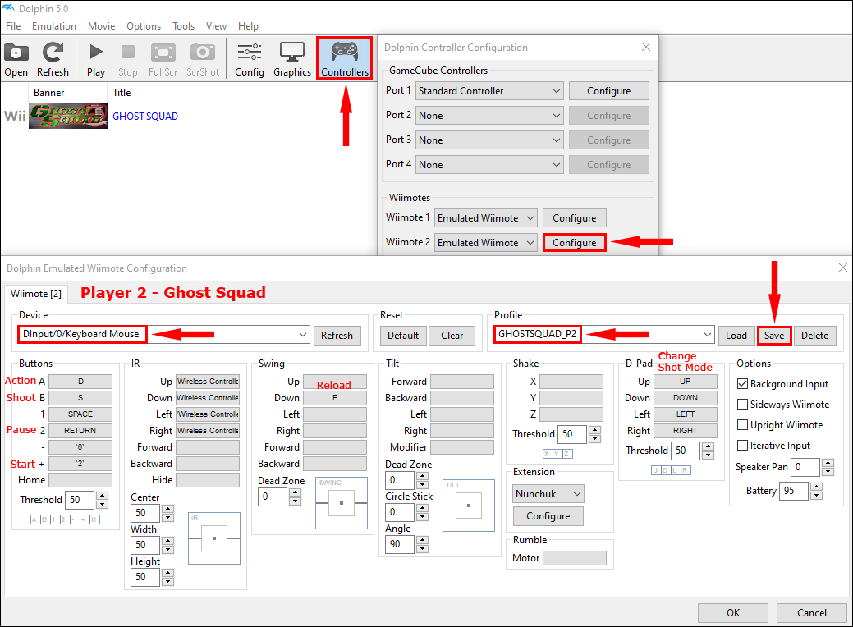Load the selected profile
The height and width of the screenshot is (627, 853).
(x=736, y=336)
